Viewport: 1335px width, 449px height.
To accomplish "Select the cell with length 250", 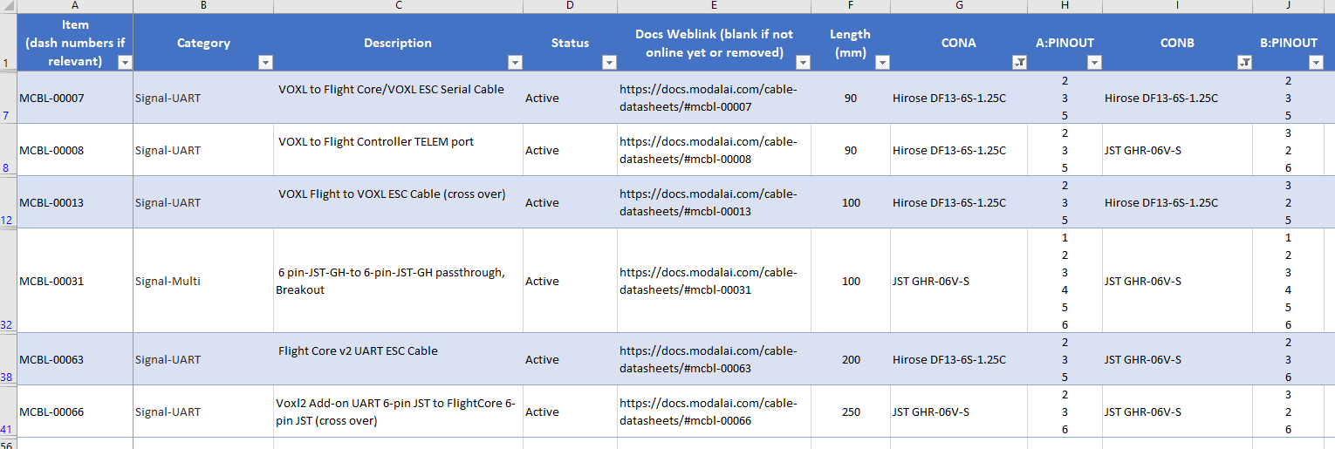I will coord(851,412).
